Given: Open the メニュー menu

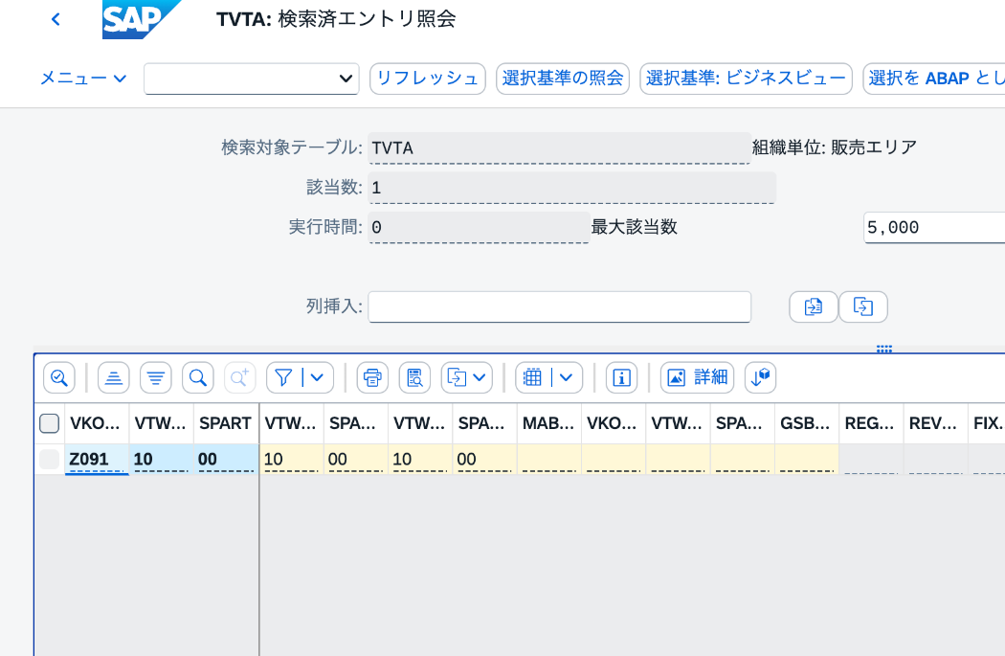Looking at the screenshot, I should click(x=83, y=79).
